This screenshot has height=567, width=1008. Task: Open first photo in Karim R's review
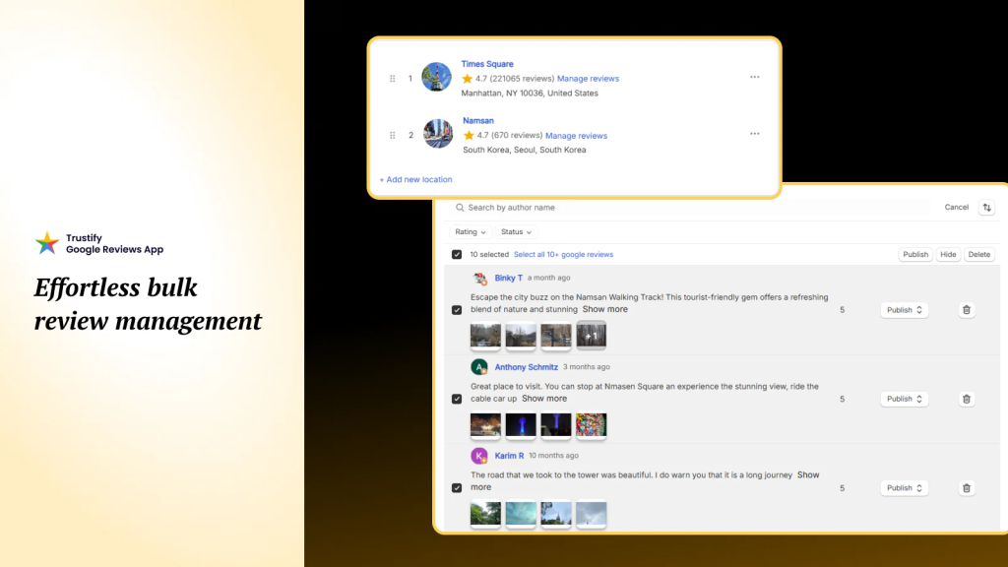[485, 514]
